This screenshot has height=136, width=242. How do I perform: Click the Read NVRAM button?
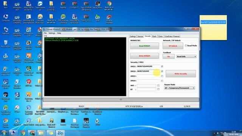pyautogui.click(x=144, y=46)
